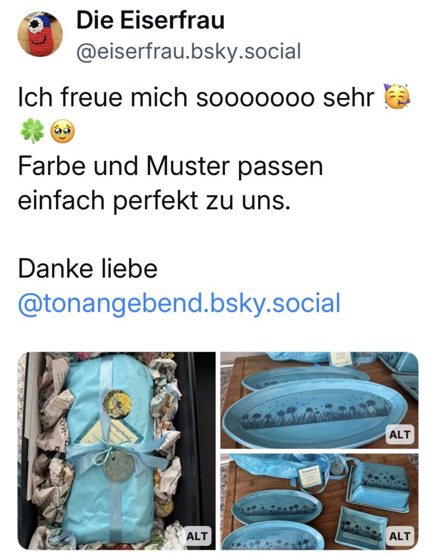436x556 pixels.
Task: Open Die Eiserfrau's crocheted avatar picture
Action: pyautogui.click(x=40, y=34)
